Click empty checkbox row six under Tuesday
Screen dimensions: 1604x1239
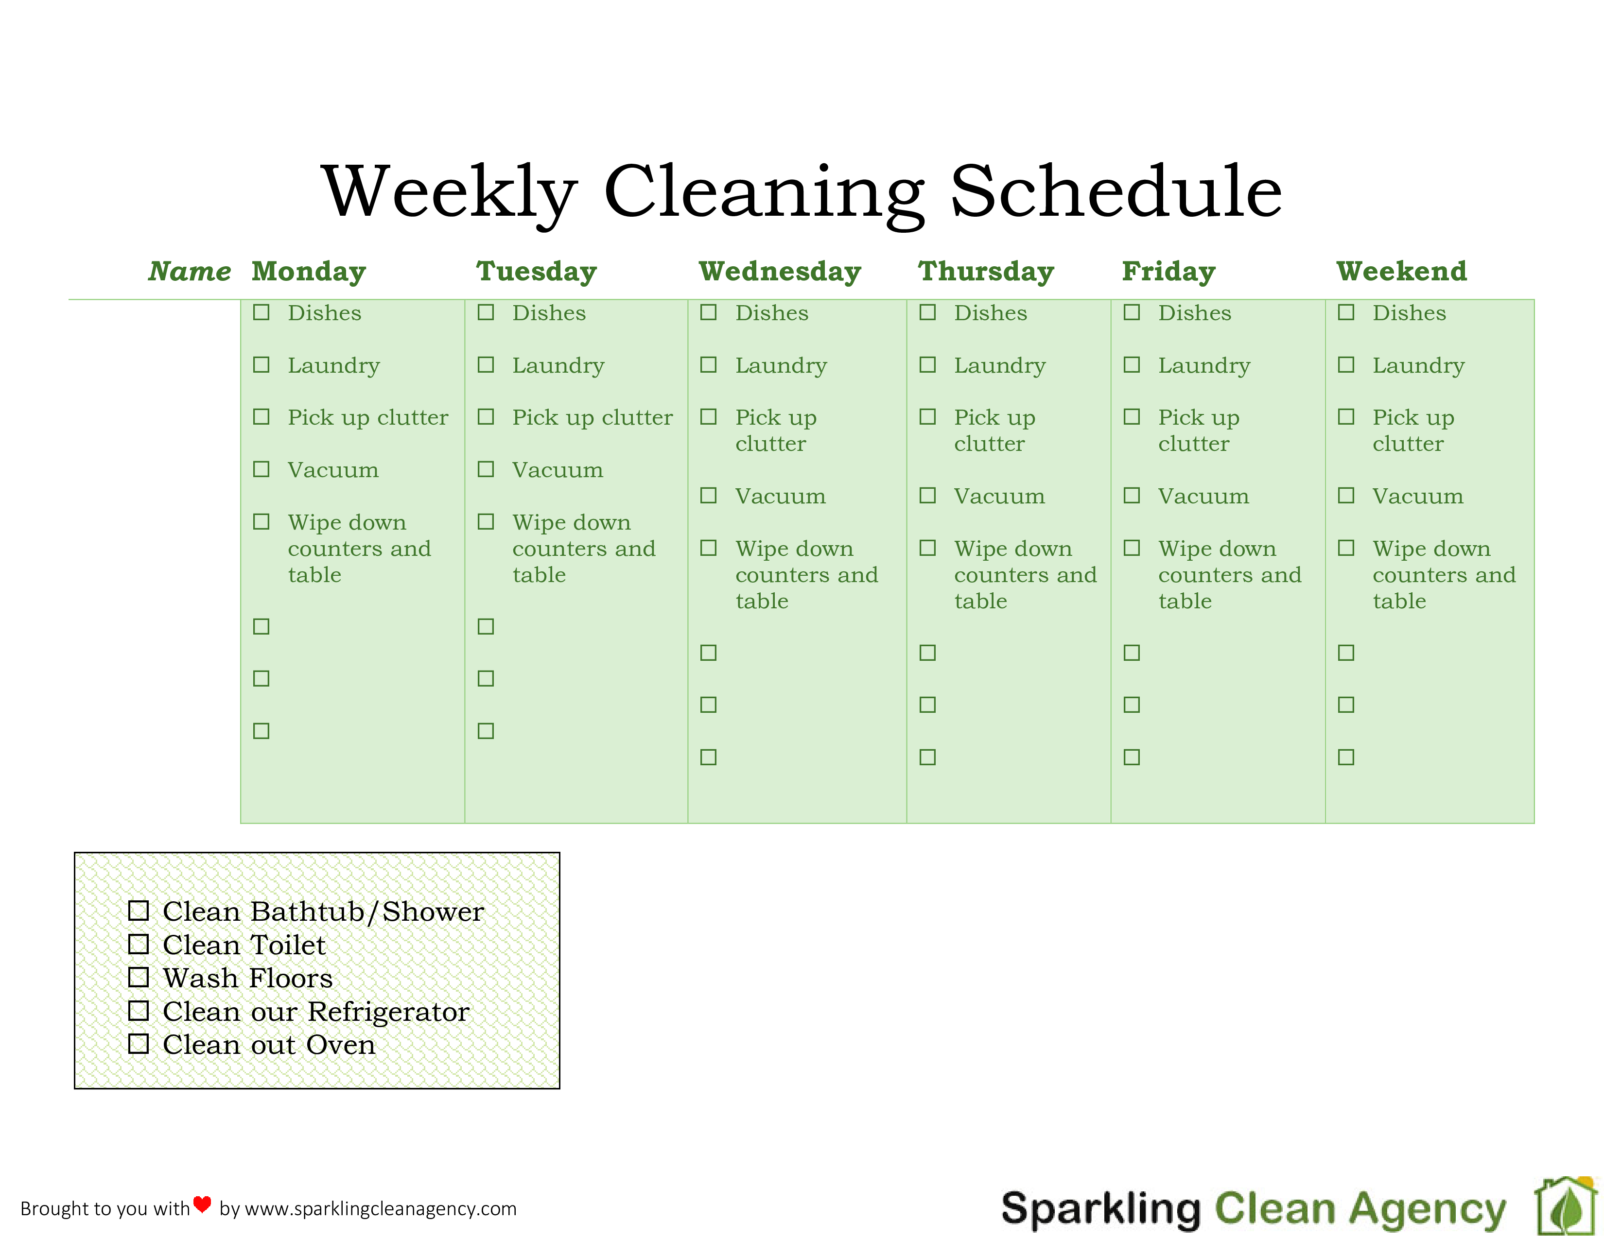tap(486, 626)
